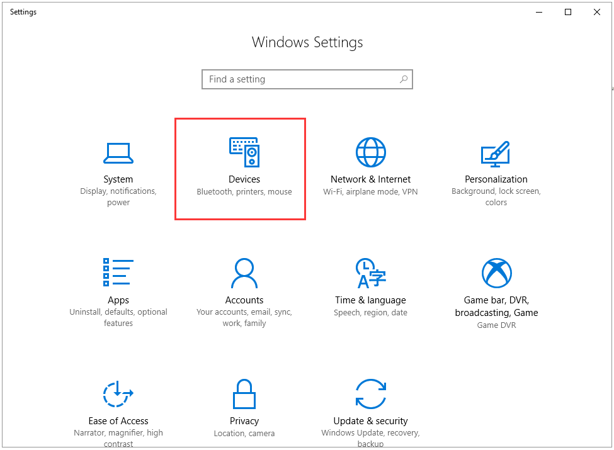The image size is (614, 450).
Task: Click the Accounts person icon
Action: 244,273
